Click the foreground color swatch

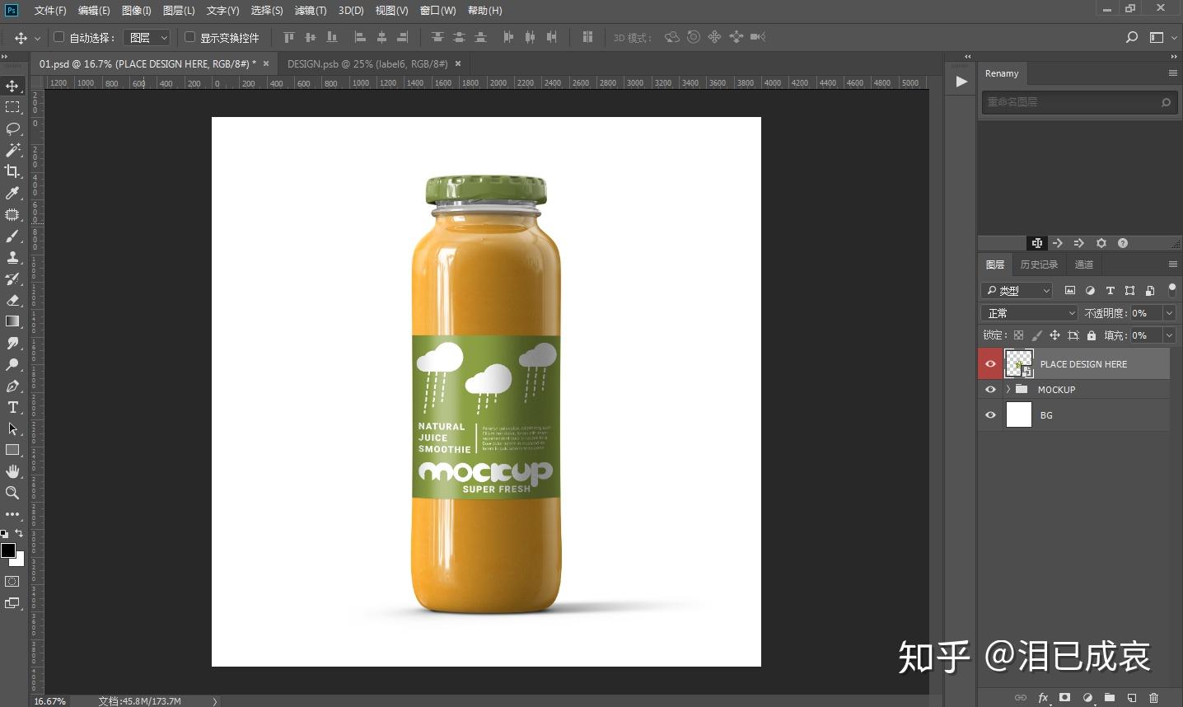coord(8,550)
